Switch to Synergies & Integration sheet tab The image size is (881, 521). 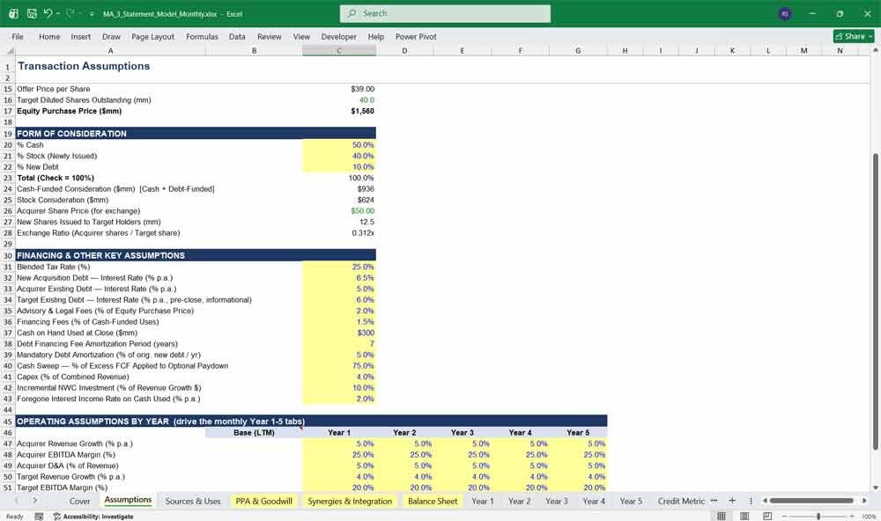click(x=350, y=501)
